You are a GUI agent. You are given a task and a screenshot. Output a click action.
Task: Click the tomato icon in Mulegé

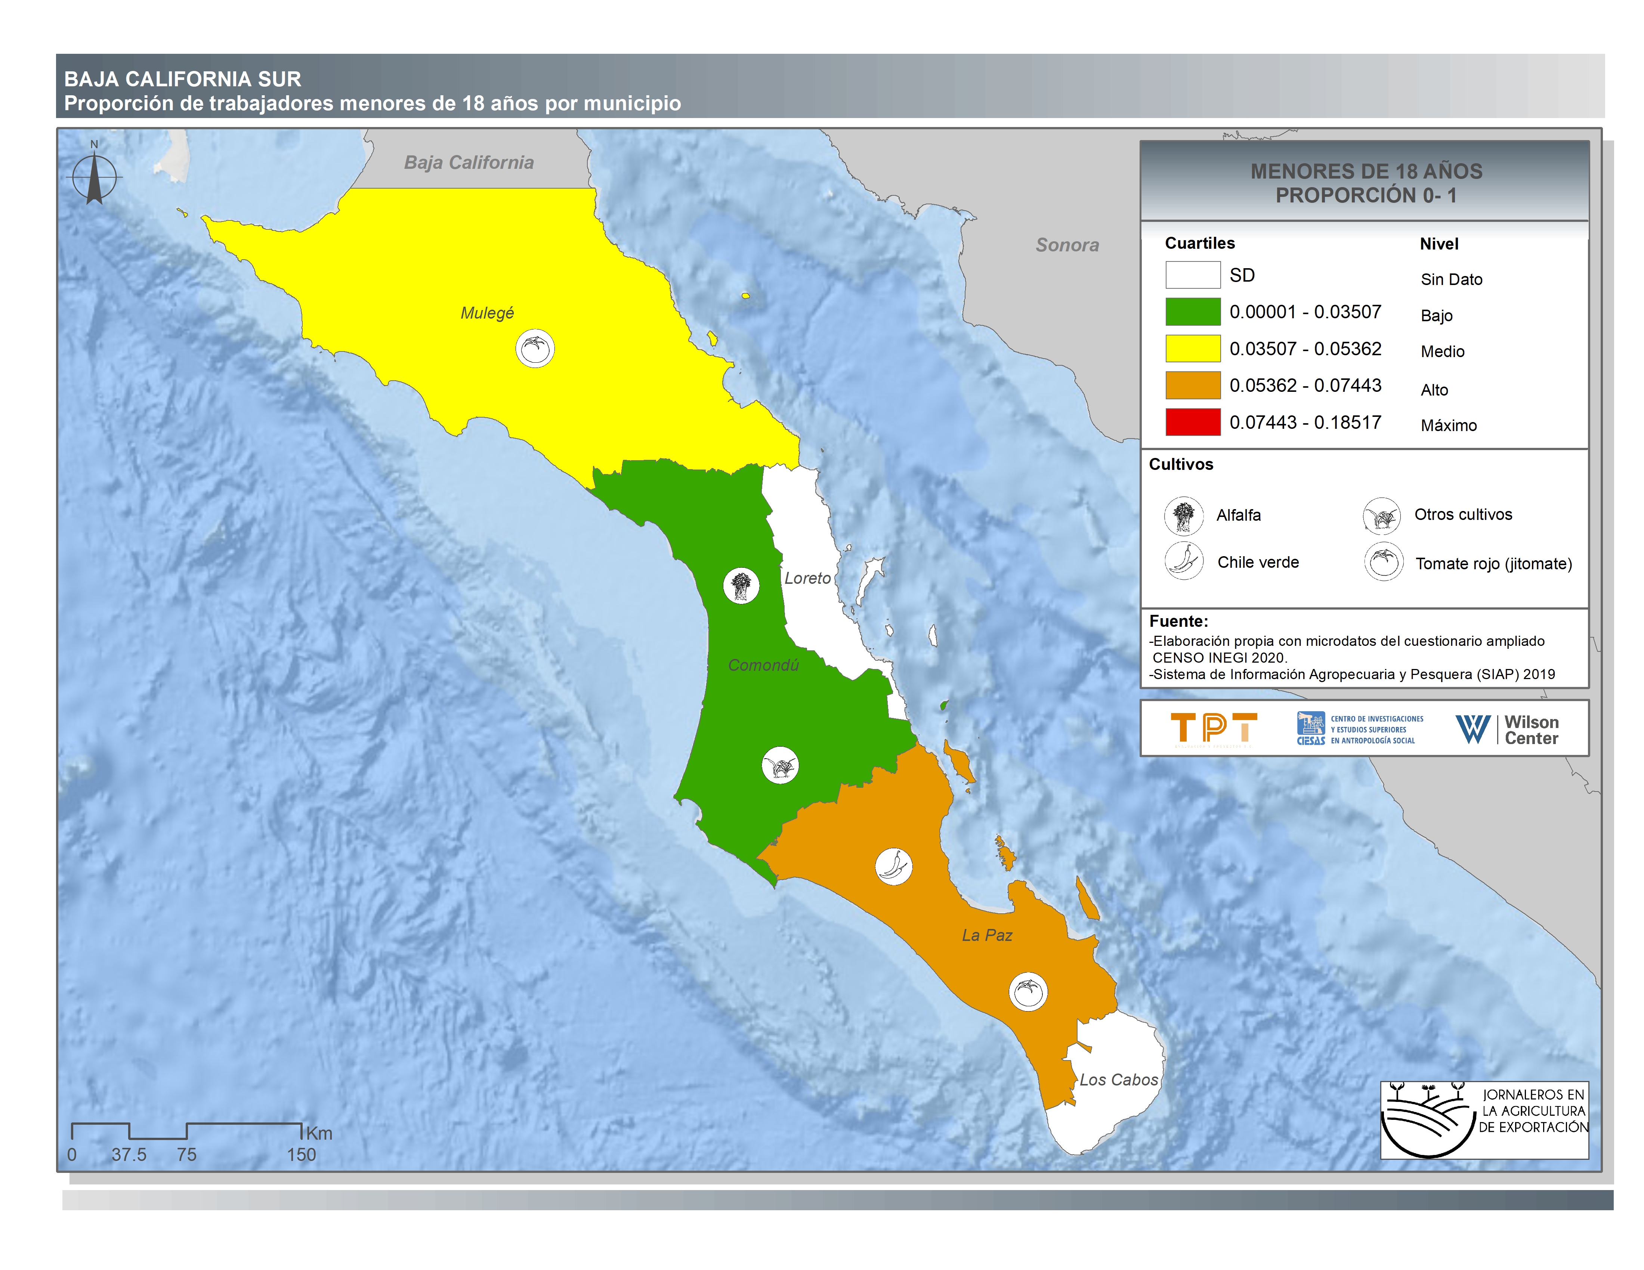(535, 349)
